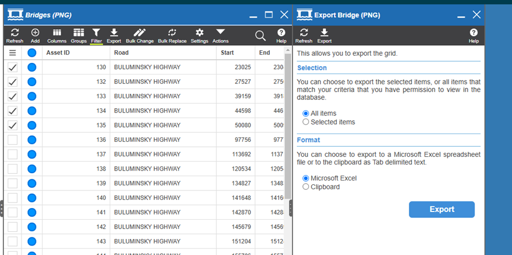The image size is (512, 255).
Task: Close the Export Bridge (PNG) panel
Action: click(476, 15)
